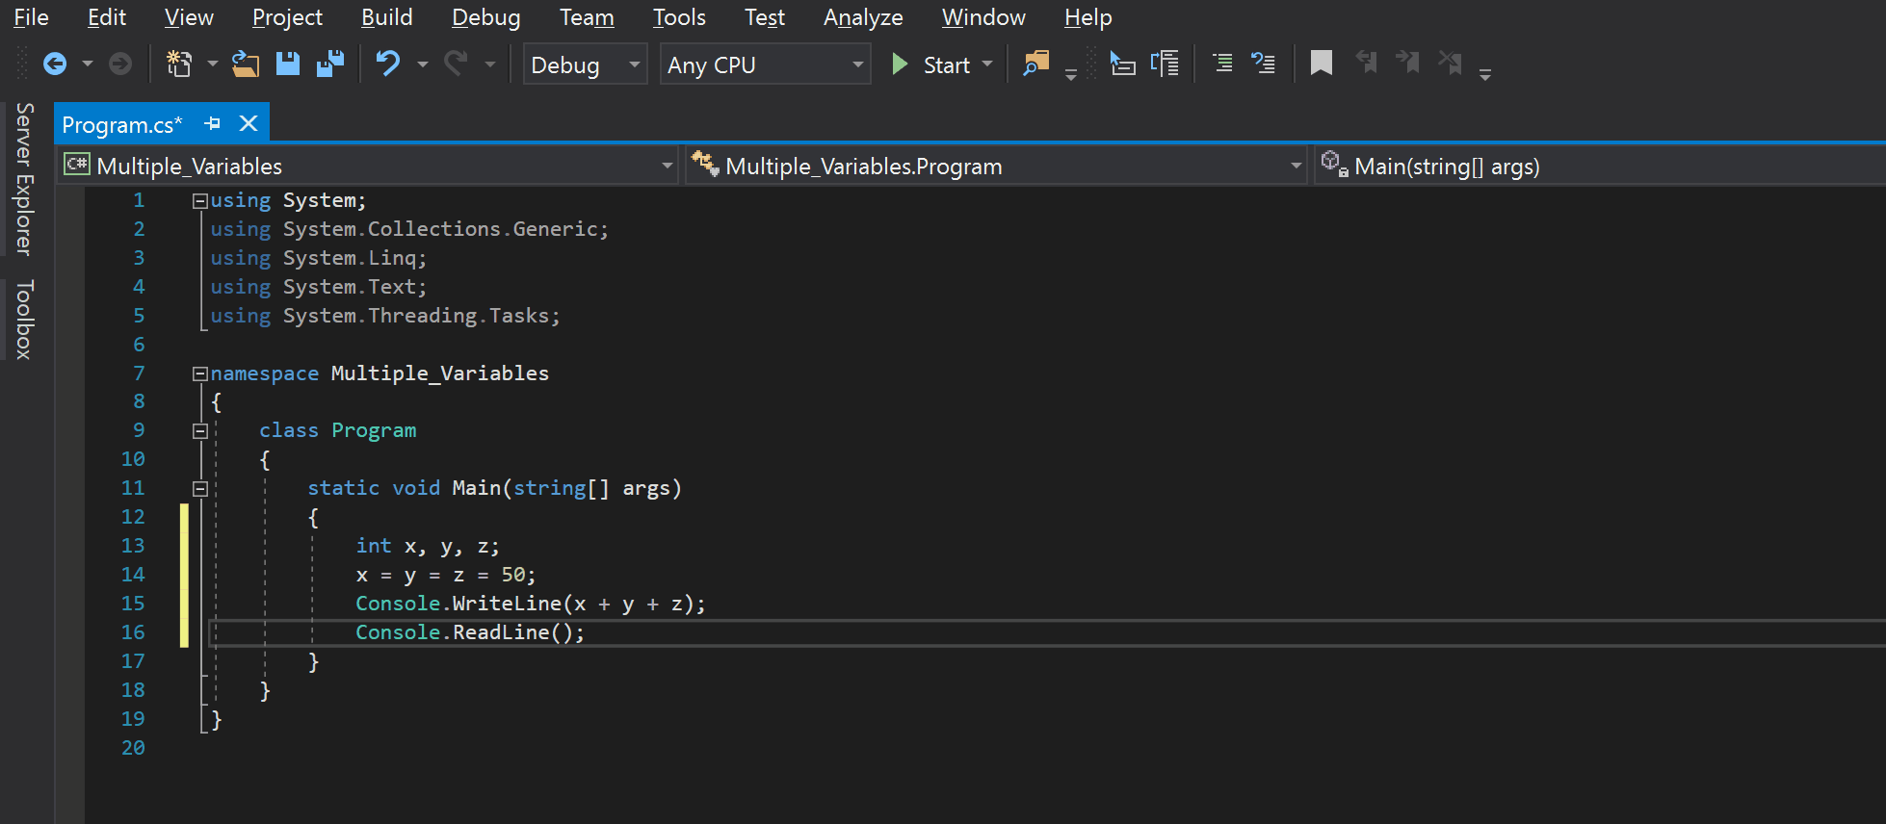Viewport: 1886px width, 824px height.
Task: Collapse the namespace Multiple_Variables block
Action: tap(200, 373)
